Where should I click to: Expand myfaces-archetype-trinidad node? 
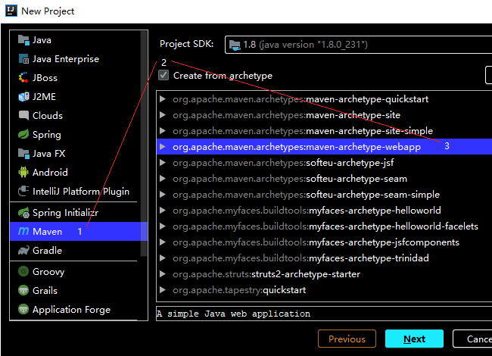point(163,258)
